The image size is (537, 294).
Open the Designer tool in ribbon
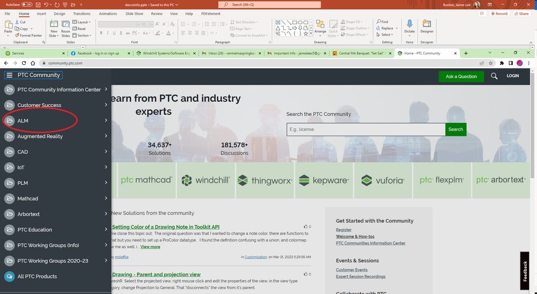(x=427, y=25)
